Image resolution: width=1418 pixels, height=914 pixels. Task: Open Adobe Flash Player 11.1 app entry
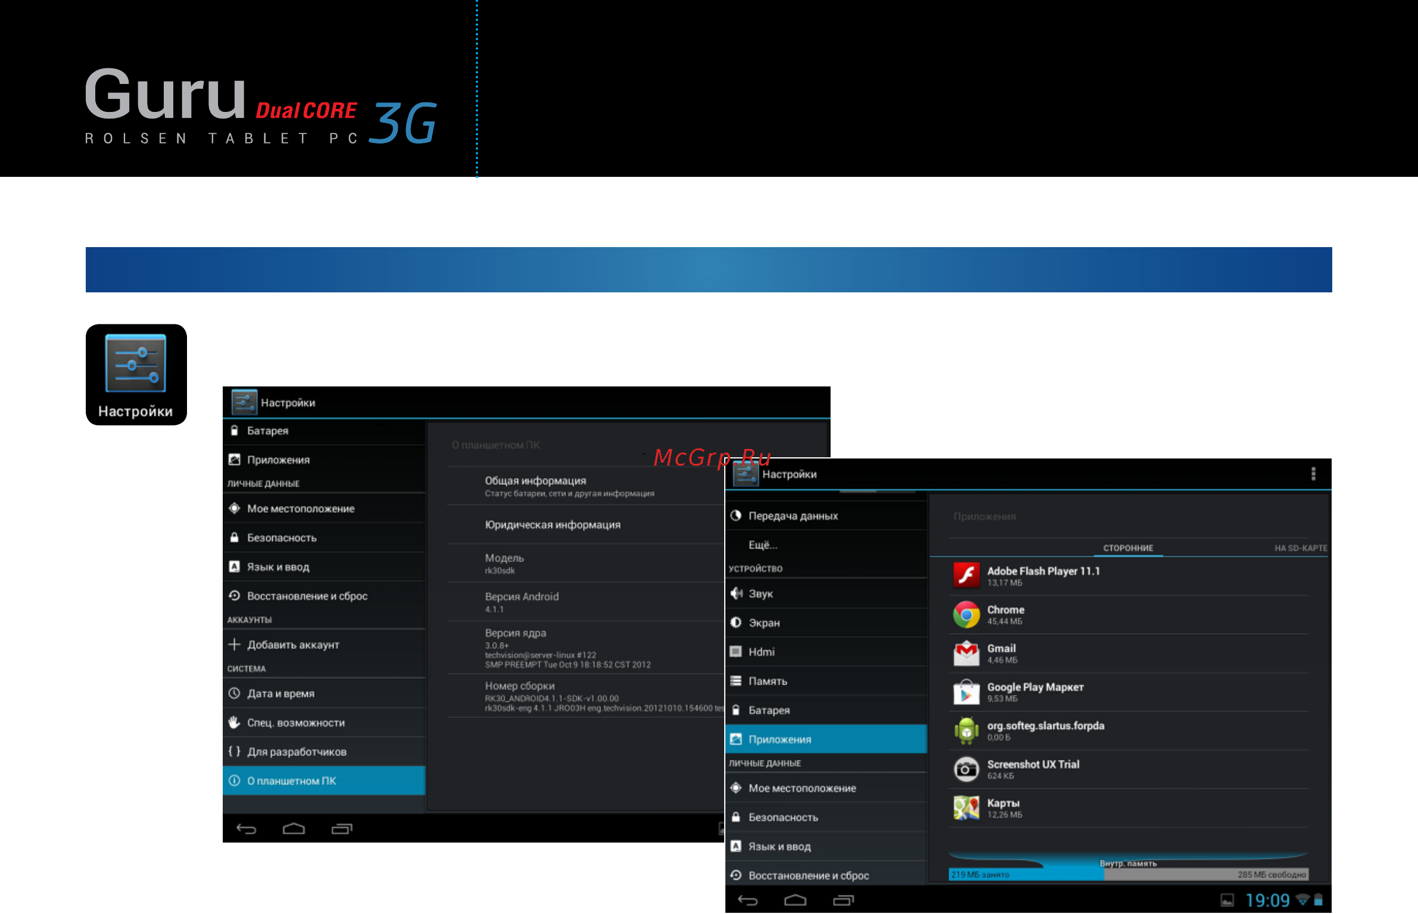[1129, 576]
